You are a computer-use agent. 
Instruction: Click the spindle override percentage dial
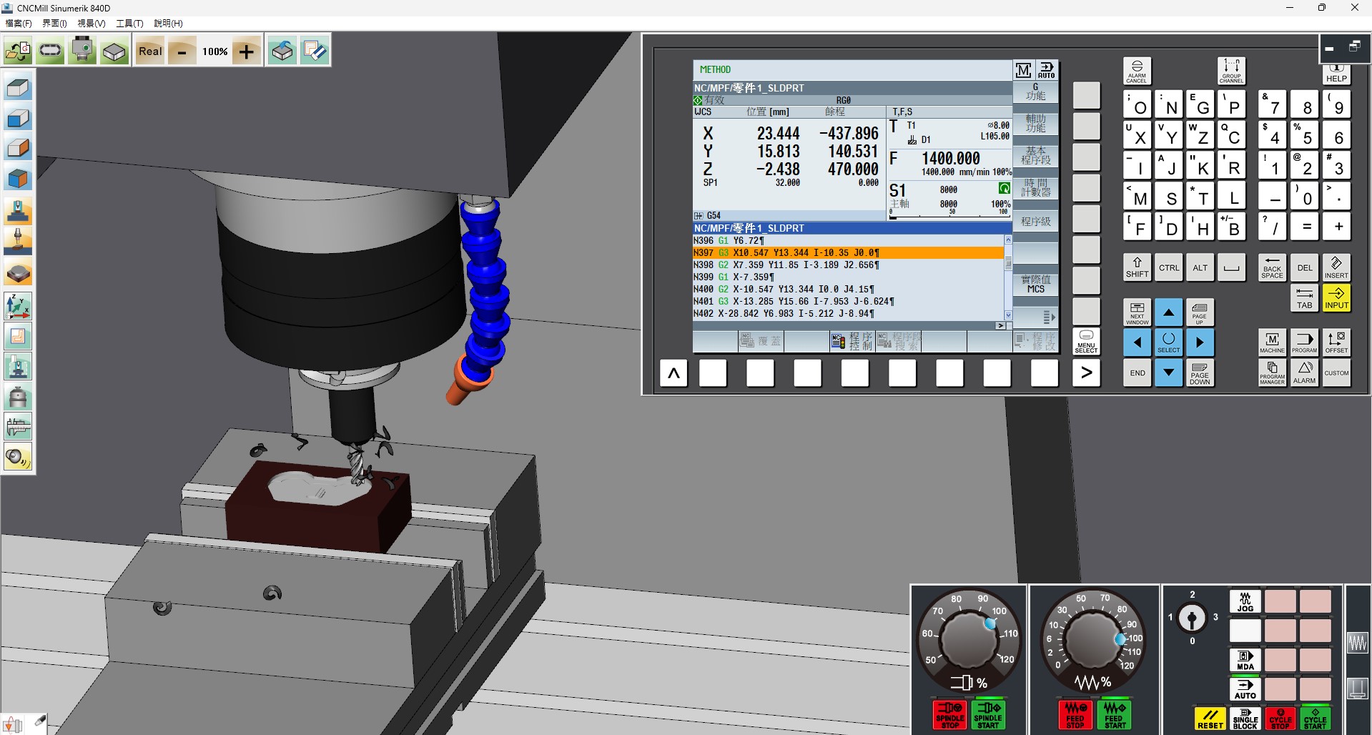[969, 638]
